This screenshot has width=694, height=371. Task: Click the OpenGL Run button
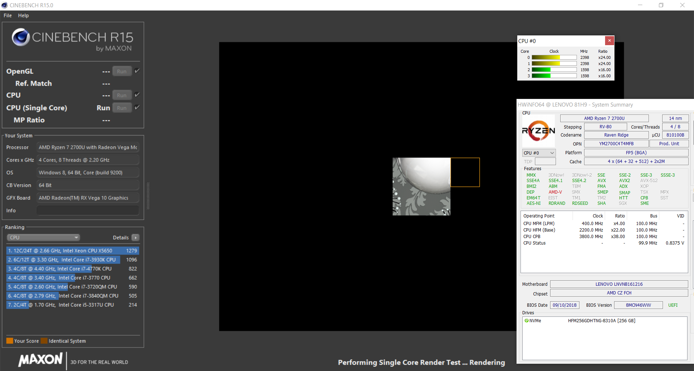coord(122,71)
